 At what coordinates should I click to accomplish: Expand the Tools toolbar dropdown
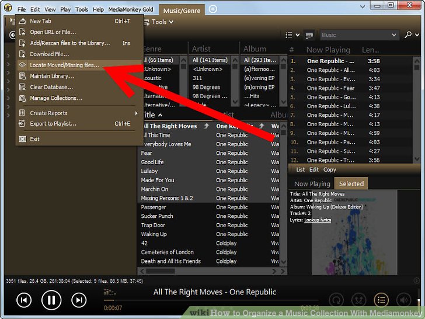tap(171, 22)
